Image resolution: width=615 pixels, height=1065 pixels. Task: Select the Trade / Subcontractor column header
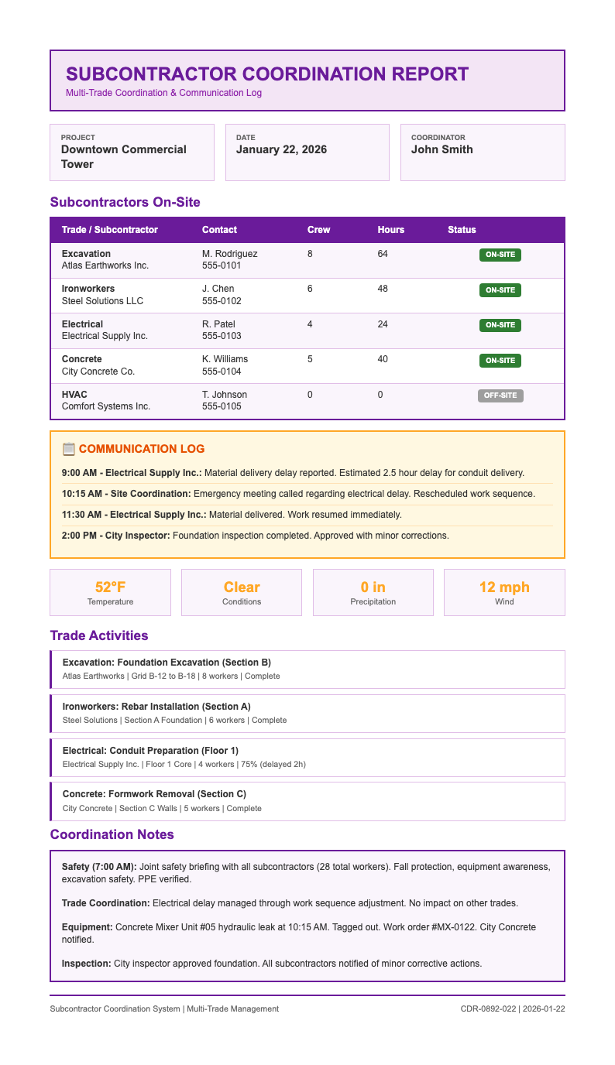coord(109,230)
